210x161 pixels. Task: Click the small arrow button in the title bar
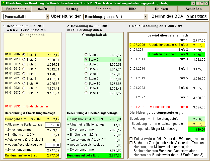[x=193, y=3]
